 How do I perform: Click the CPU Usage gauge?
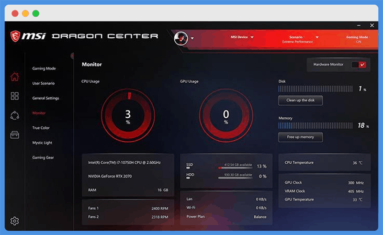point(128,115)
